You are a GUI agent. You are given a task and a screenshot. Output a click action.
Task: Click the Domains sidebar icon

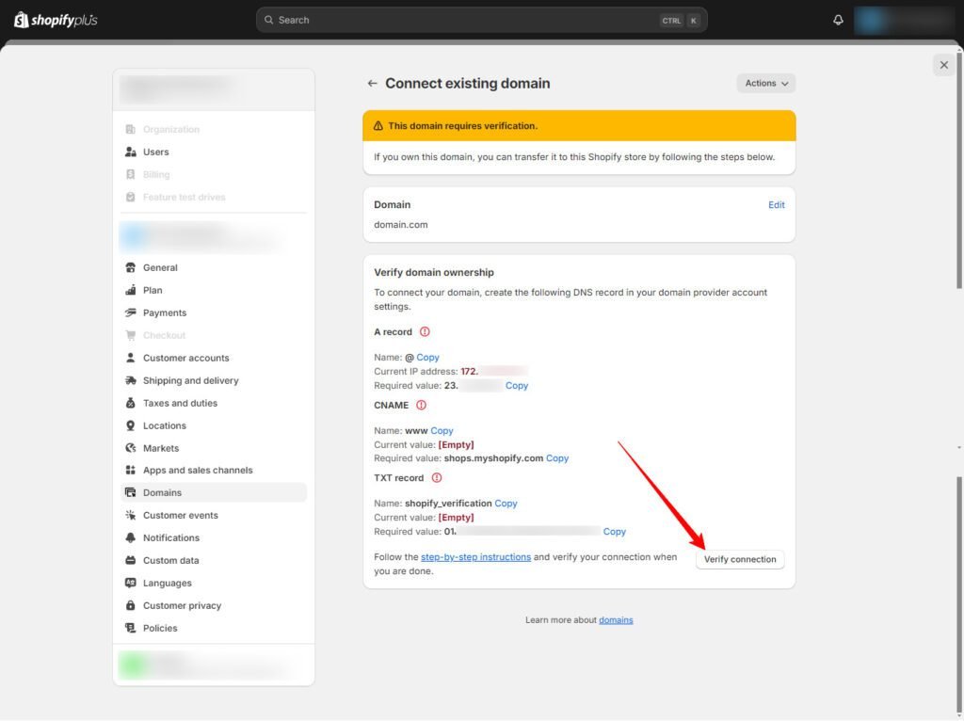[130, 492]
